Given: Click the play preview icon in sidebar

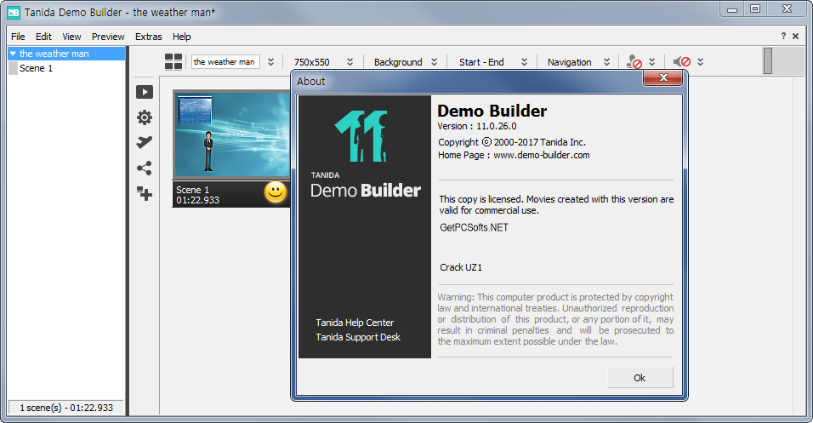Looking at the screenshot, I should click(x=144, y=92).
